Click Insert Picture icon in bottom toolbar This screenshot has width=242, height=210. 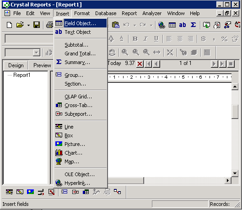pyautogui.click(x=30, y=192)
